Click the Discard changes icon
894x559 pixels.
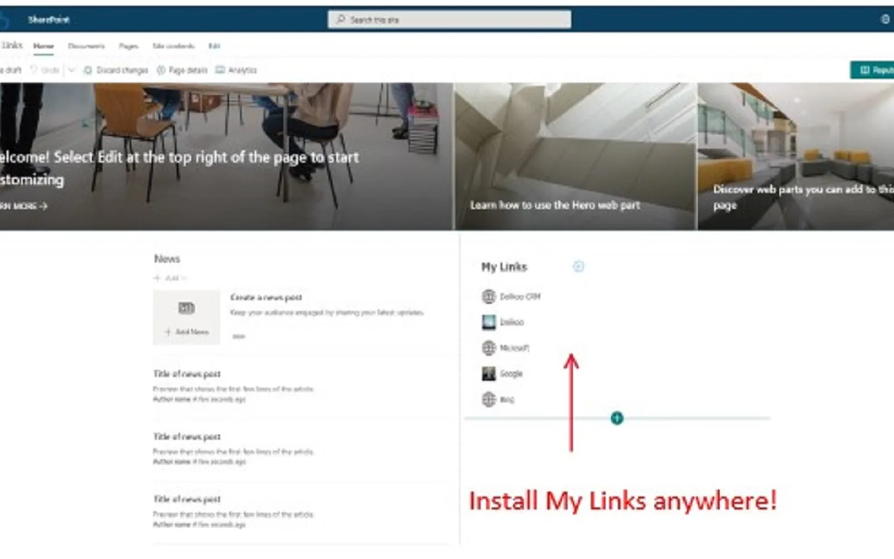pos(88,70)
